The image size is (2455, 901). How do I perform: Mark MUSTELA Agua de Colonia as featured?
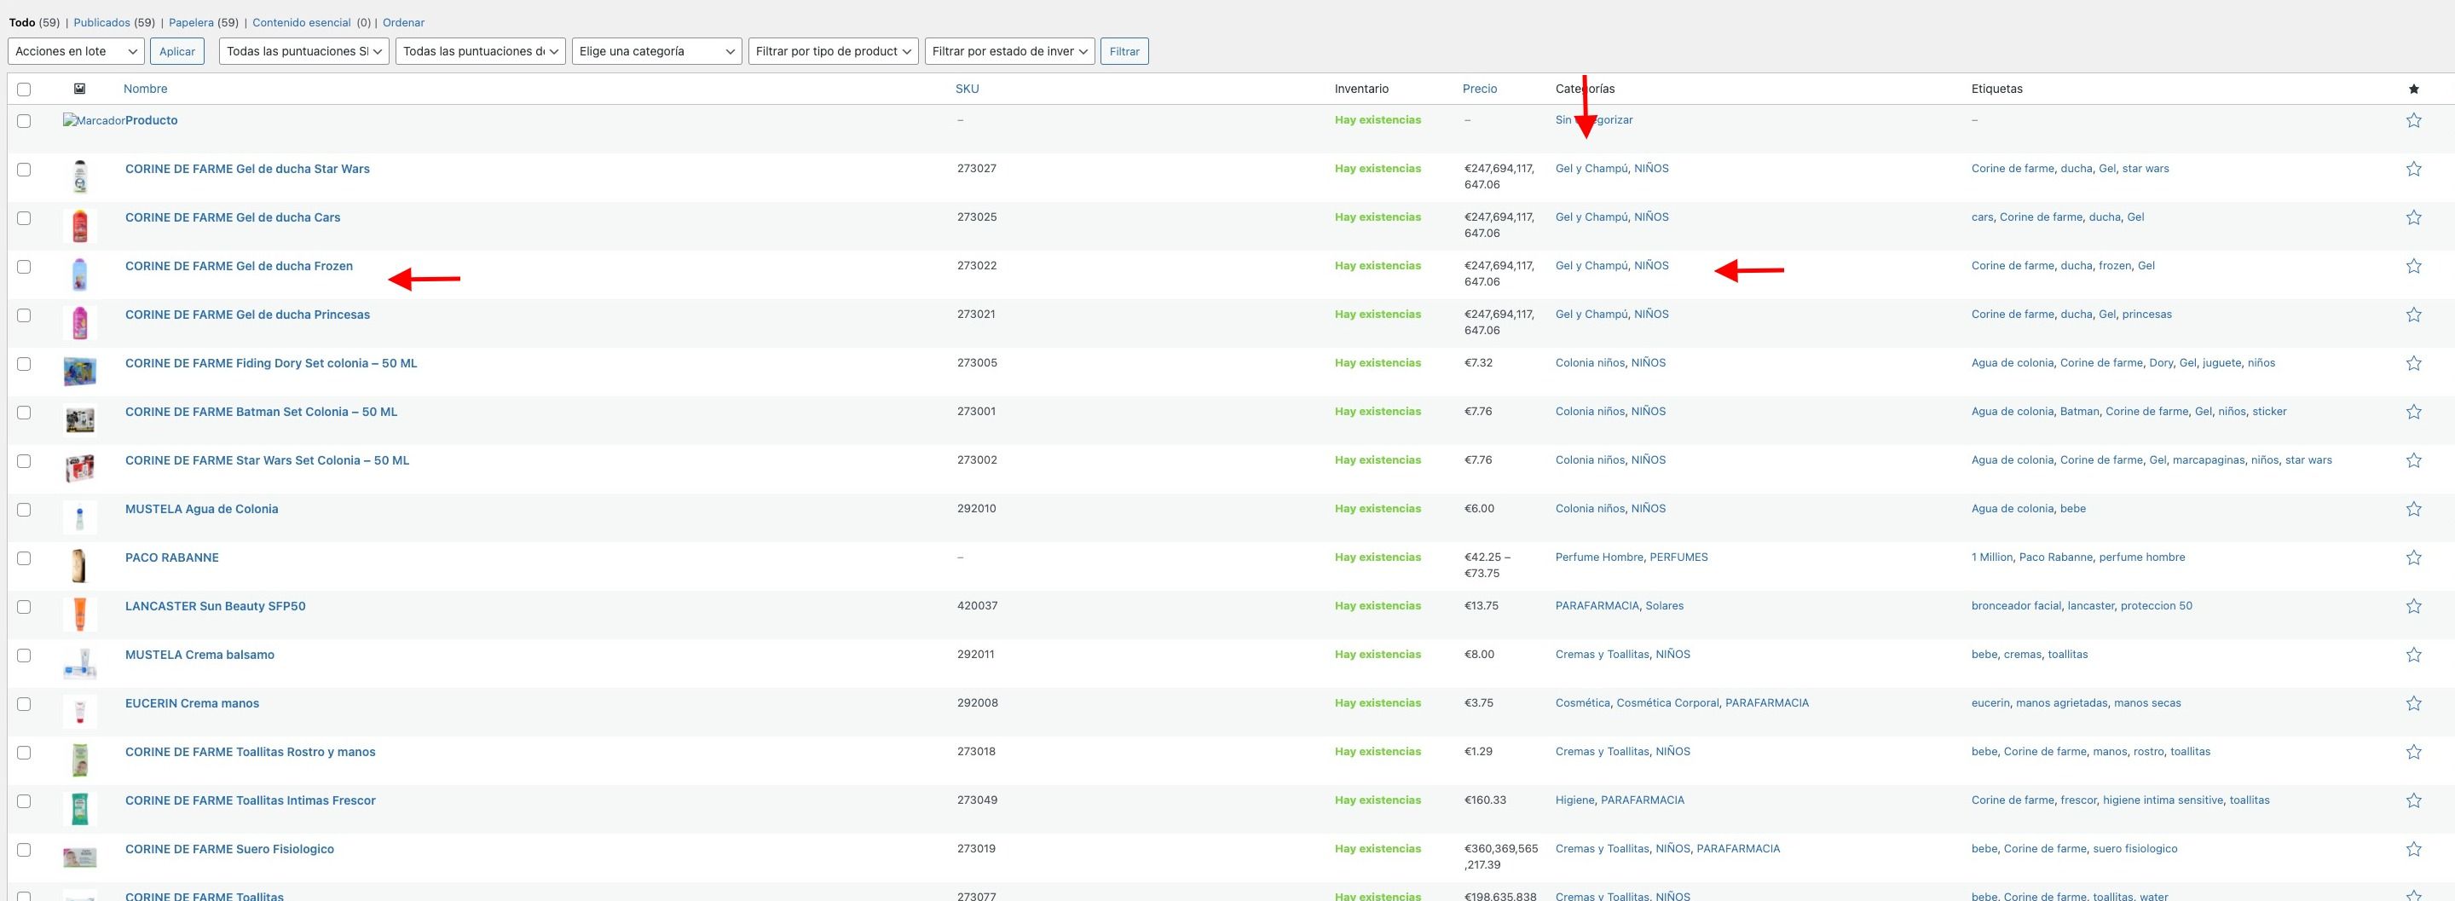click(2413, 509)
